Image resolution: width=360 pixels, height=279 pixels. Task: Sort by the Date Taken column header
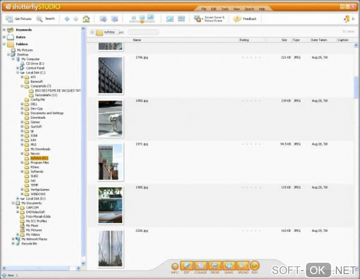[319, 40]
